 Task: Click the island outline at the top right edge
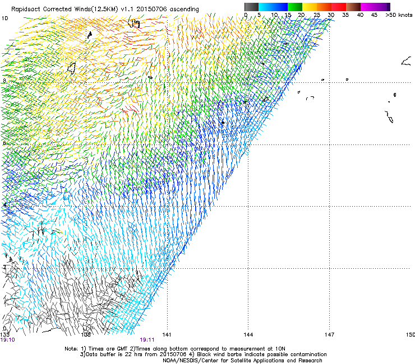coord(407,61)
